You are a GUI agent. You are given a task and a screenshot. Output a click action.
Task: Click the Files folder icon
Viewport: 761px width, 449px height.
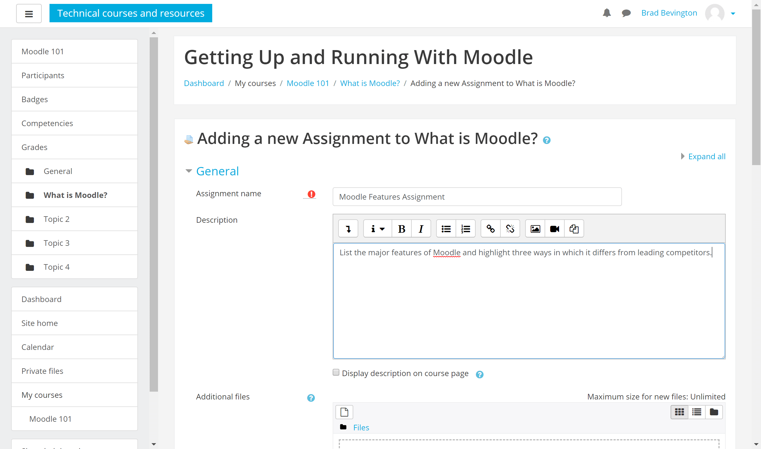point(343,427)
